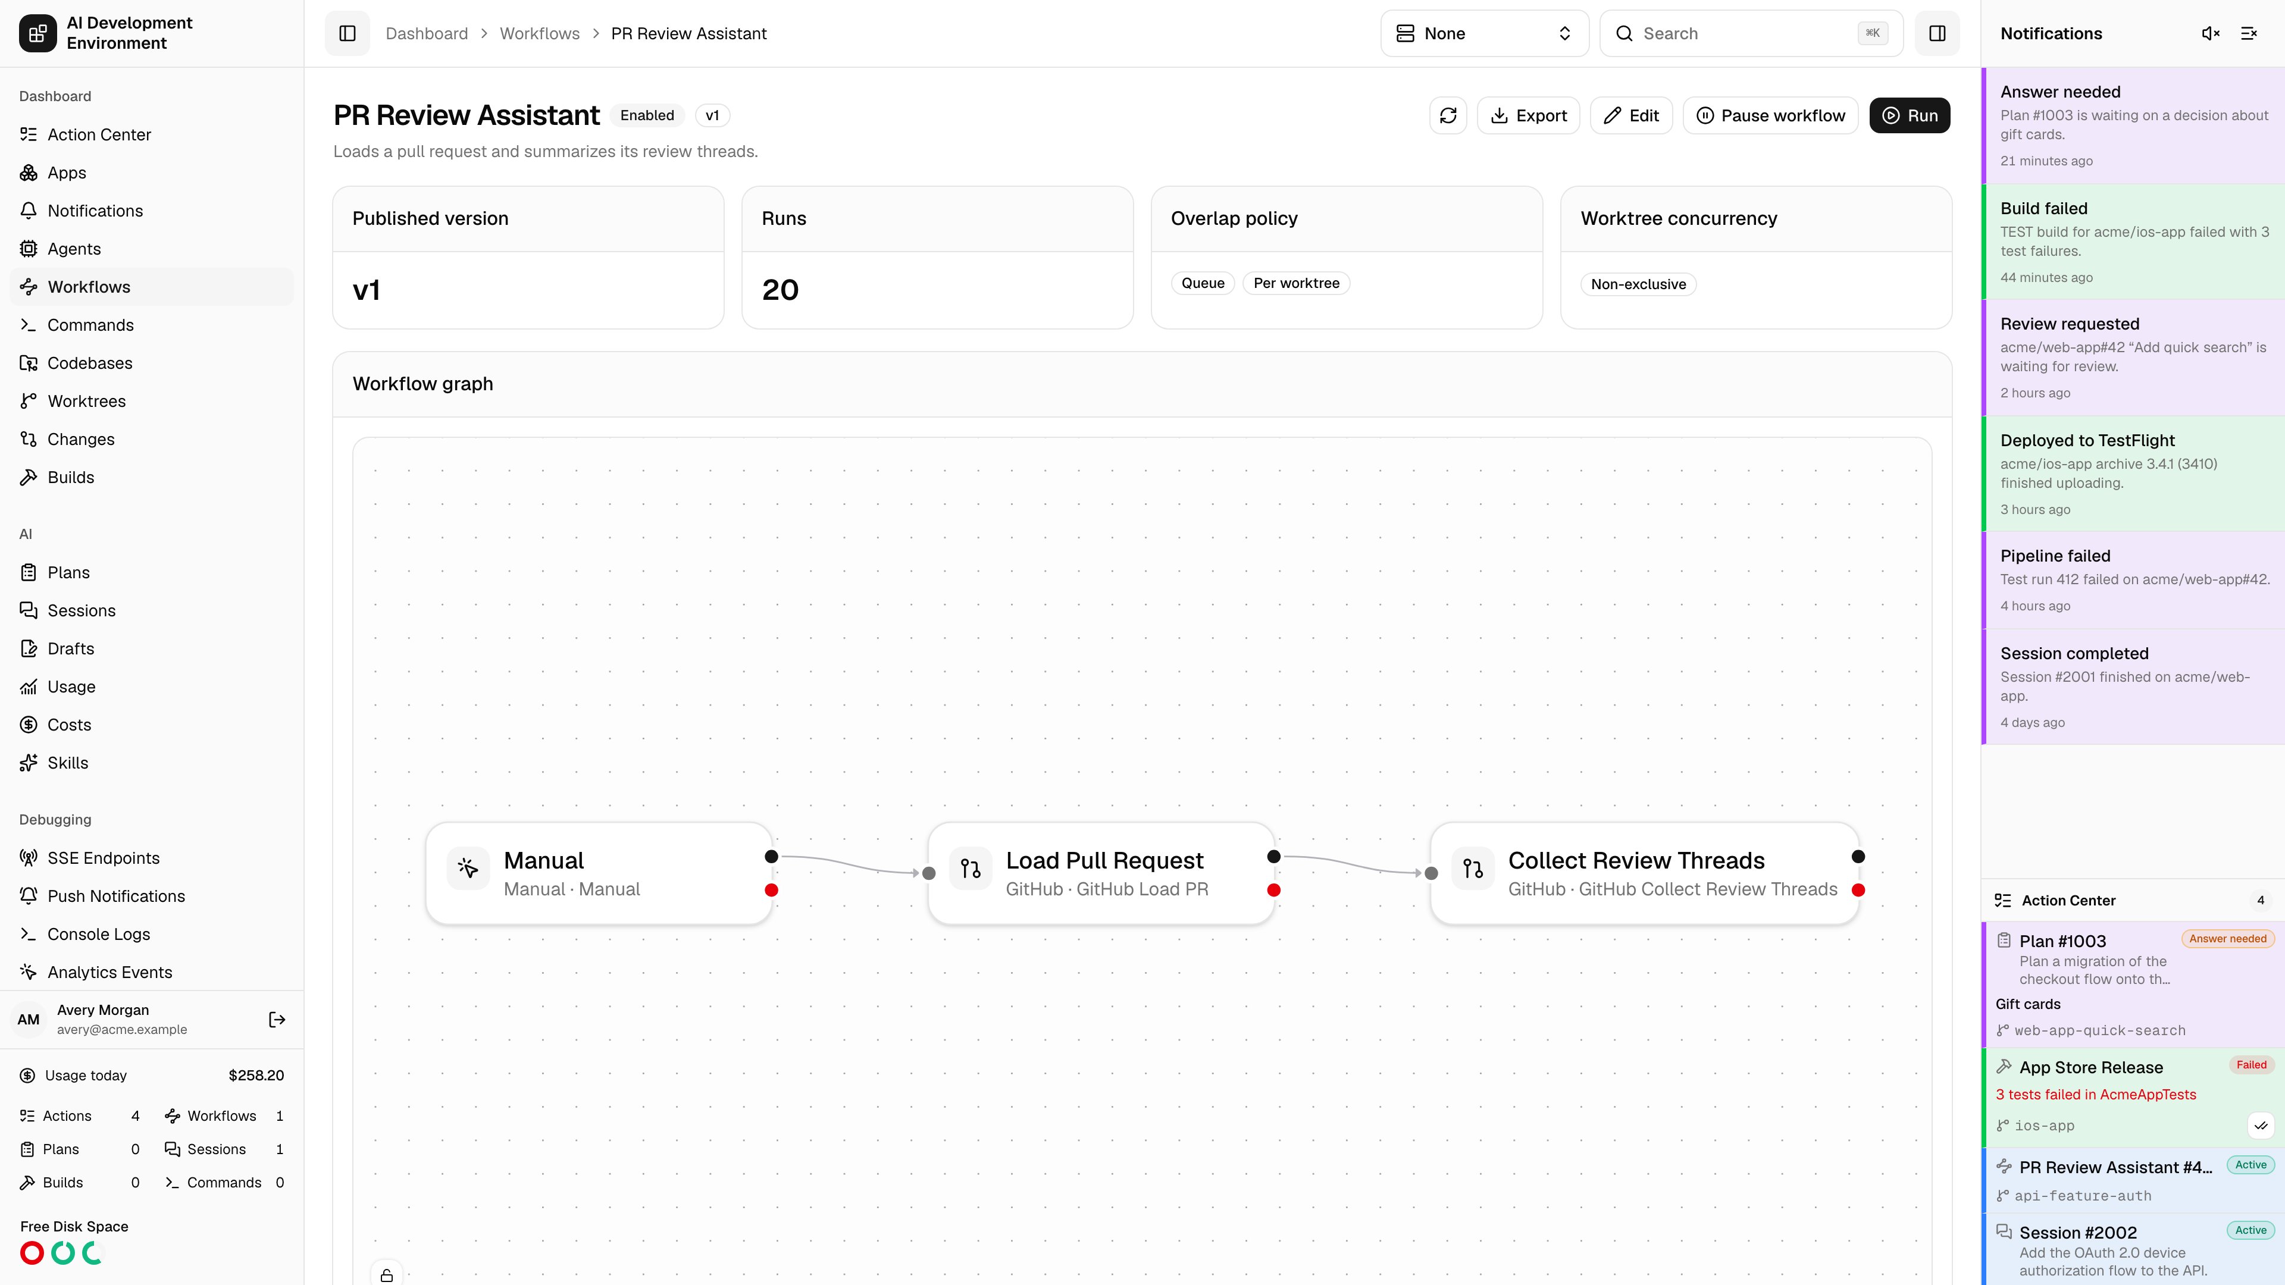Open Skills in sidebar
Image resolution: width=2285 pixels, height=1285 pixels.
152,763
